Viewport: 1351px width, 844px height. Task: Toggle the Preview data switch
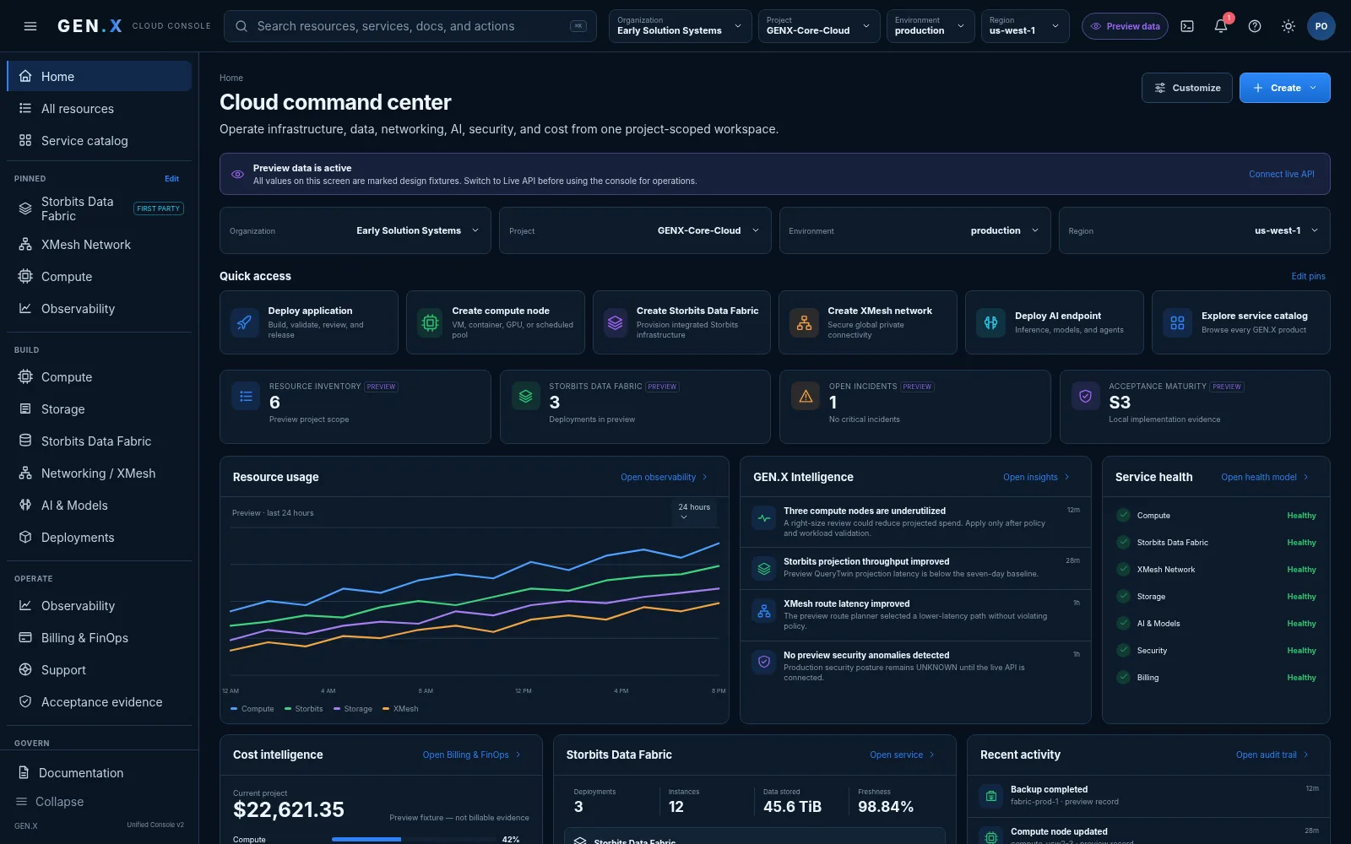[1125, 26]
